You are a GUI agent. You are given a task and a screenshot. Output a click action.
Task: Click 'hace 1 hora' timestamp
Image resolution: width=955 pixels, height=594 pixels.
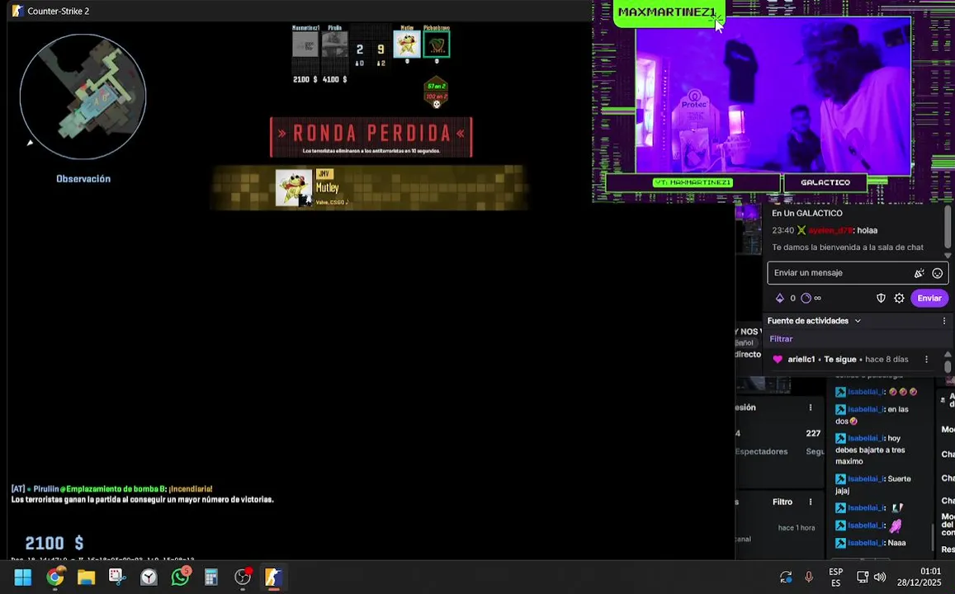pyautogui.click(x=796, y=528)
